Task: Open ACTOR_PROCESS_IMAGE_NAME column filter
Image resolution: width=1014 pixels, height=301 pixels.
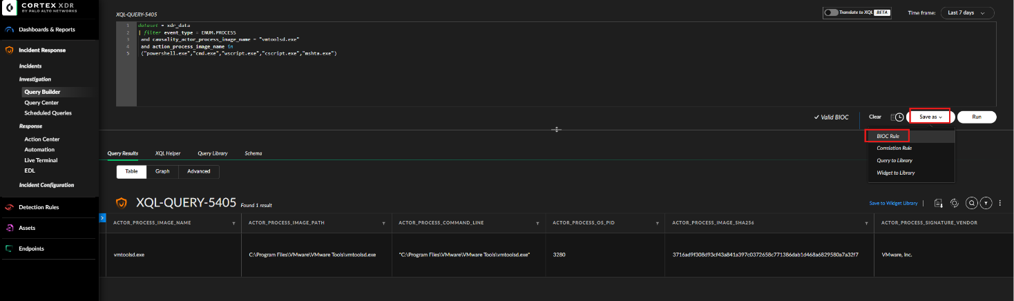Action: tap(234, 224)
